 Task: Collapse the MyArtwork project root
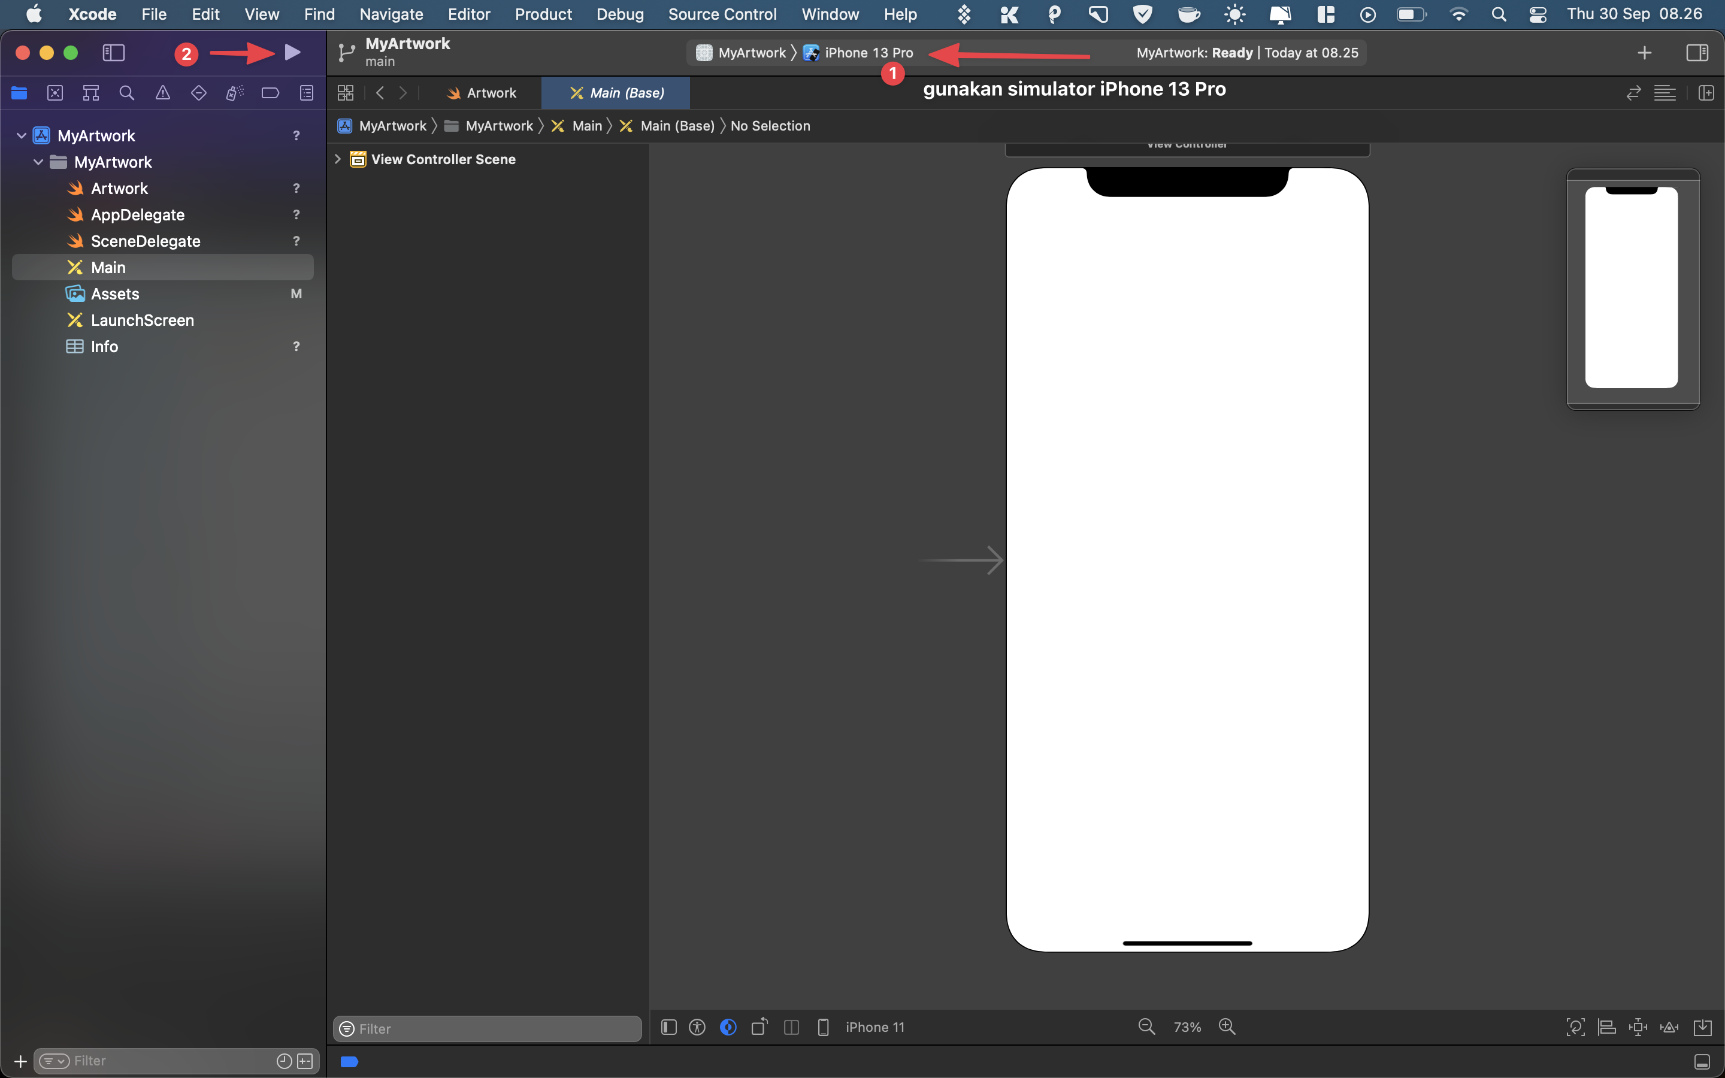coord(22,135)
